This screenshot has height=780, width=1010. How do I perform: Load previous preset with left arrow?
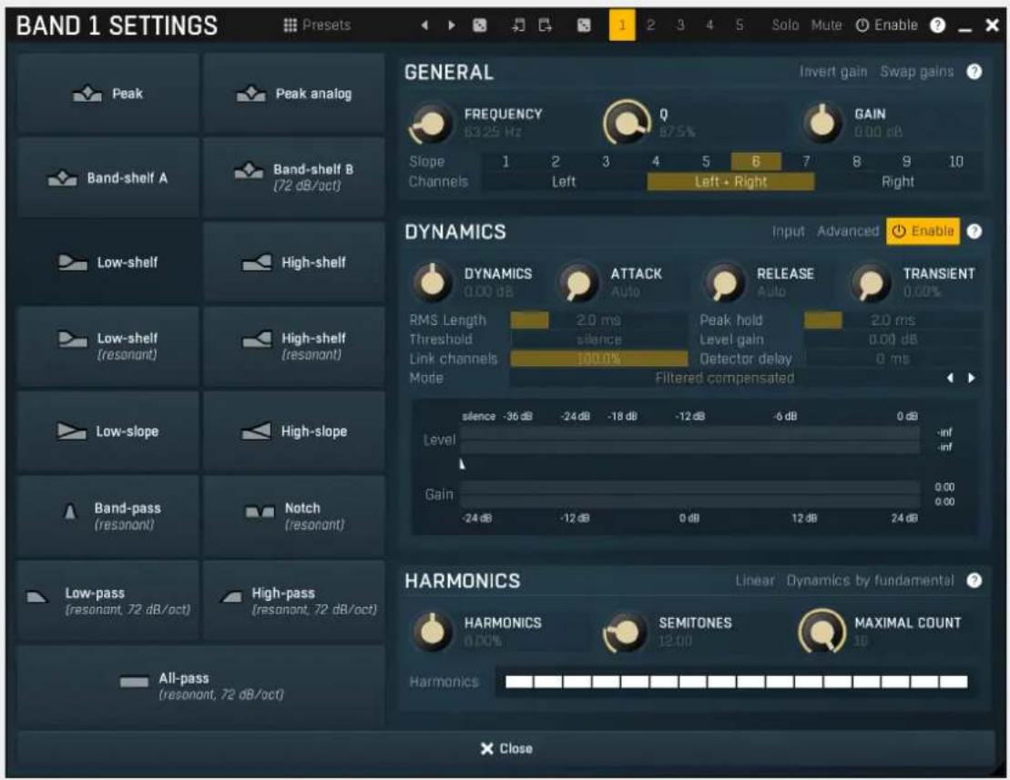(424, 25)
